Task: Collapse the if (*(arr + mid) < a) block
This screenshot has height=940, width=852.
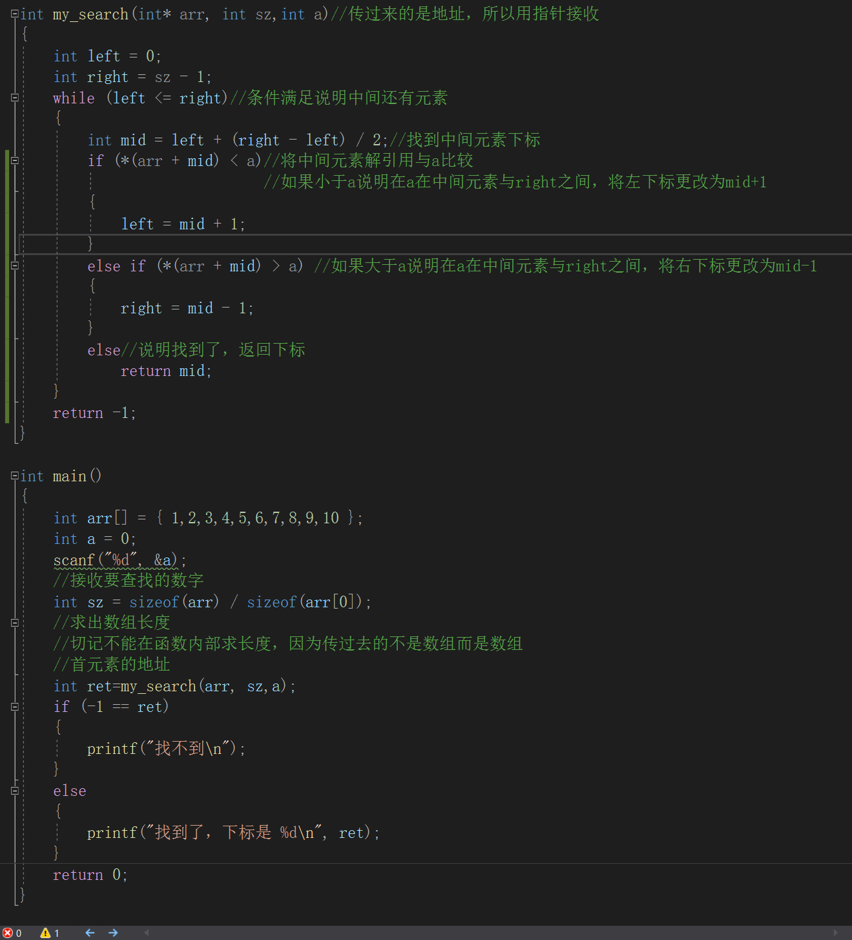Action: pos(15,160)
